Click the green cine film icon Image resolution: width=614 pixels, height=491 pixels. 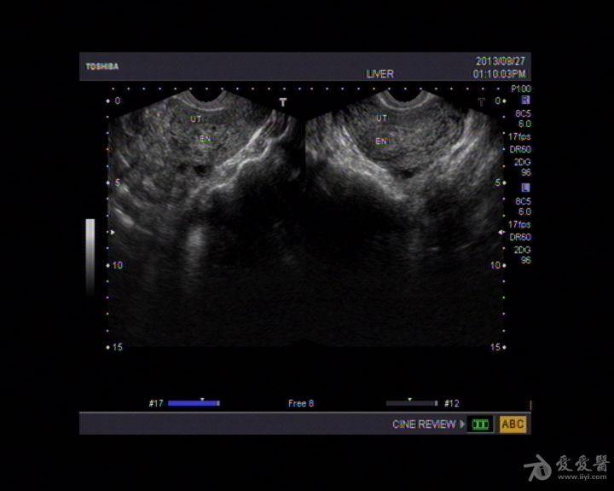pyautogui.click(x=481, y=424)
